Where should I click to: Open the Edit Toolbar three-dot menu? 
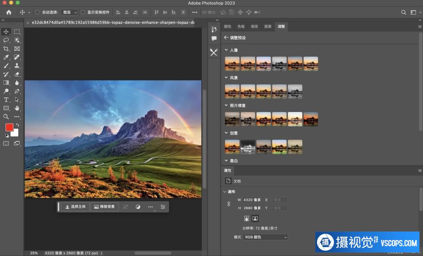(17, 116)
